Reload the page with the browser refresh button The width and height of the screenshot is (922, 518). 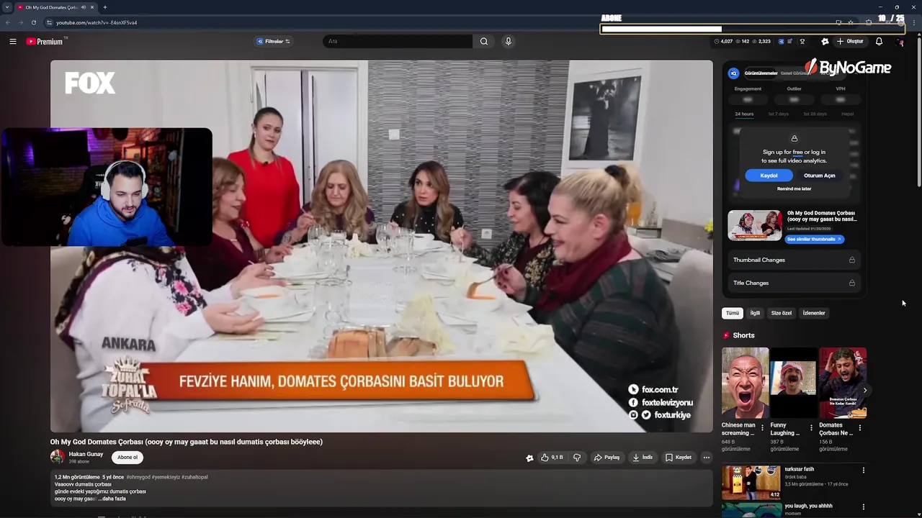pos(33,22)
